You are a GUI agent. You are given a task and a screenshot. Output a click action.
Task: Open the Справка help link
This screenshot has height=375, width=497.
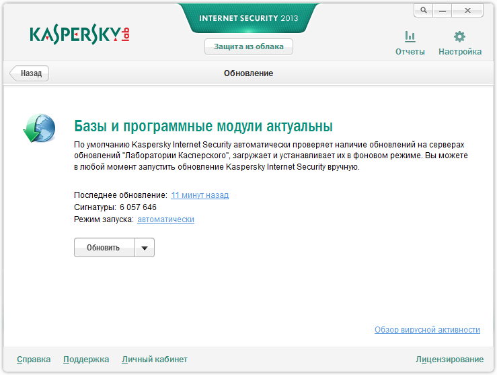coord(34,359)
